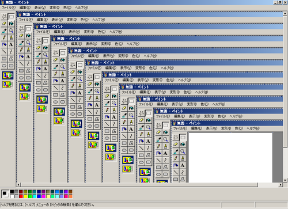
Task: Select the Free-Form Select tool in outer toolbox
Action: pos(4,17)
